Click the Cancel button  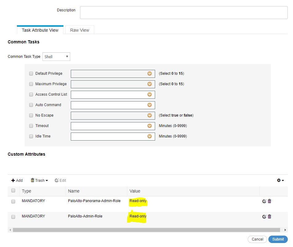(x=257, y=239)
